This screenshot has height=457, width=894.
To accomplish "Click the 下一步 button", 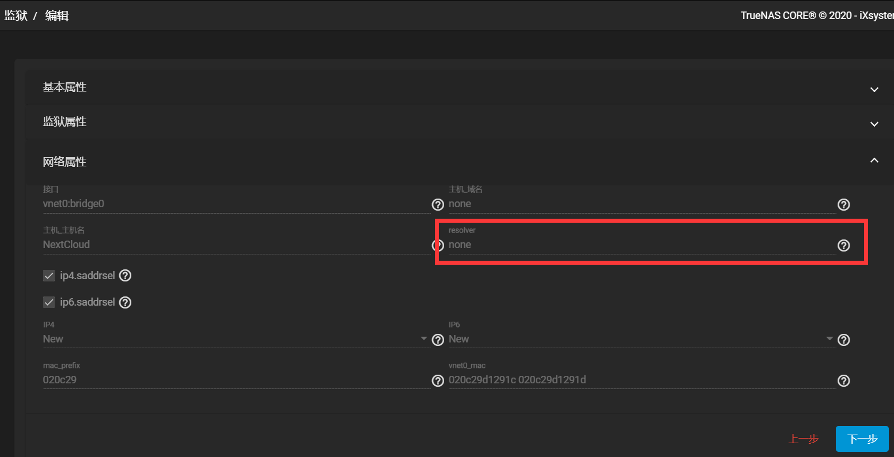I will (862, 439).
